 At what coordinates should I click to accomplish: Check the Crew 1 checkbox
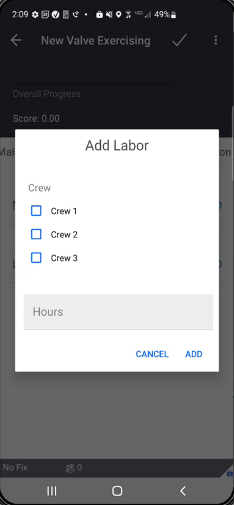click(x=36, y=211)
